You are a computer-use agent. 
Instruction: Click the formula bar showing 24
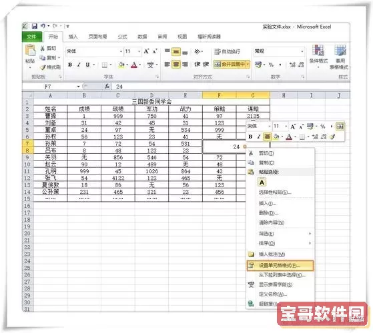pyautogui.click(x=231, y=87)
